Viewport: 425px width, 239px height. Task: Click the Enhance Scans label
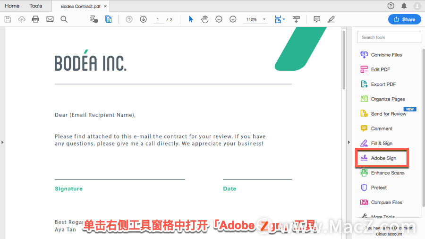pos(388,173)
